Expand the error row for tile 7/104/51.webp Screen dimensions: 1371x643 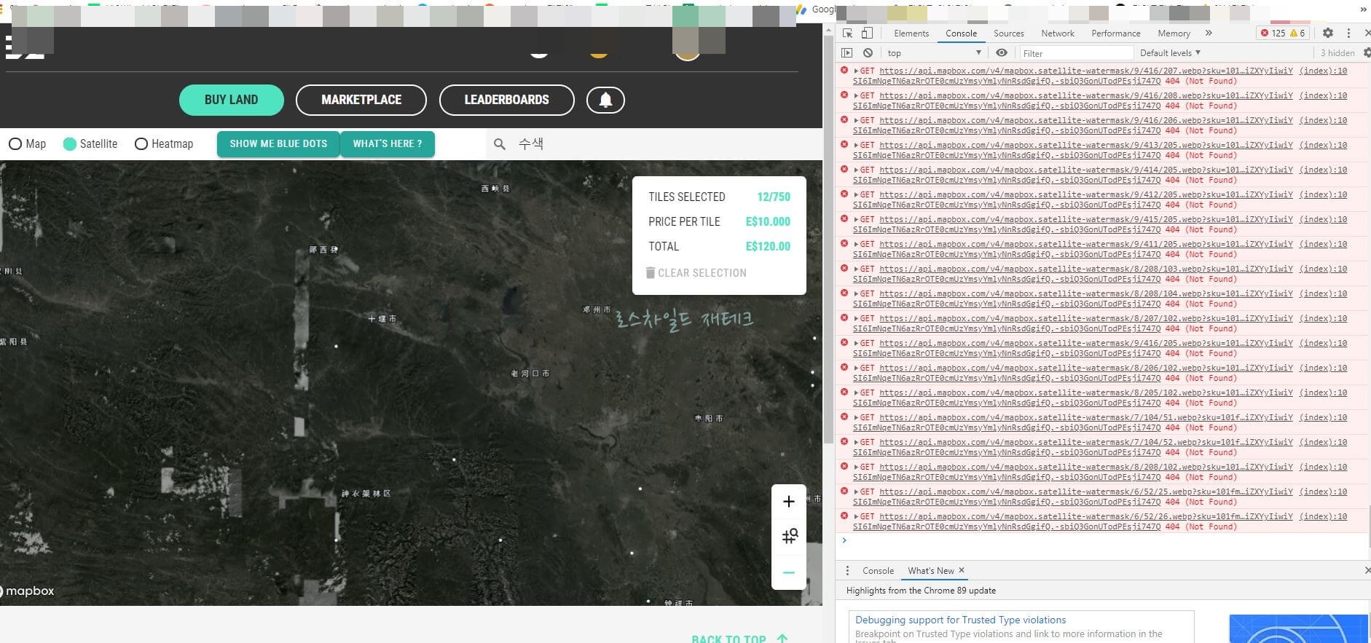click(856, 418)
